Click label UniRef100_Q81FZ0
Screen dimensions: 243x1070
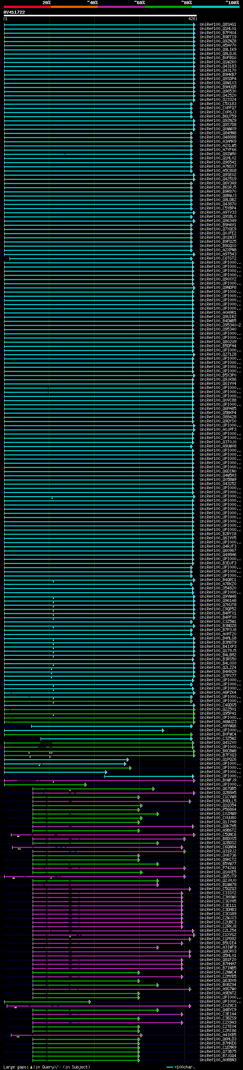point(218,960)
